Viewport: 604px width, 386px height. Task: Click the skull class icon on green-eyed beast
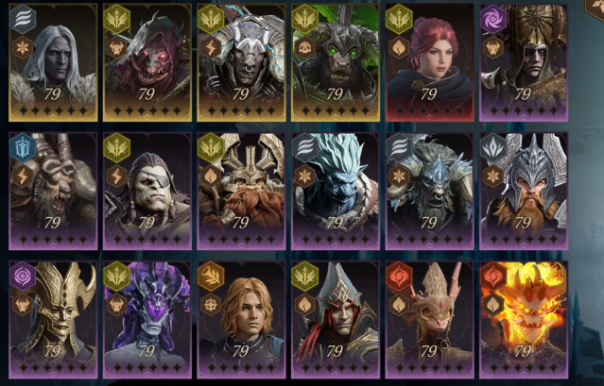(x=305, y=48)
